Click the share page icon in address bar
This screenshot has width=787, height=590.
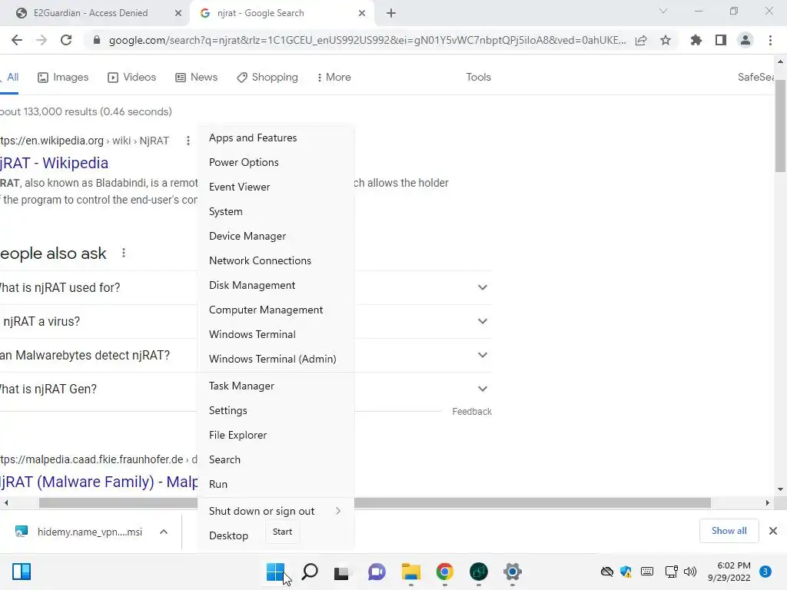(641, 40)
